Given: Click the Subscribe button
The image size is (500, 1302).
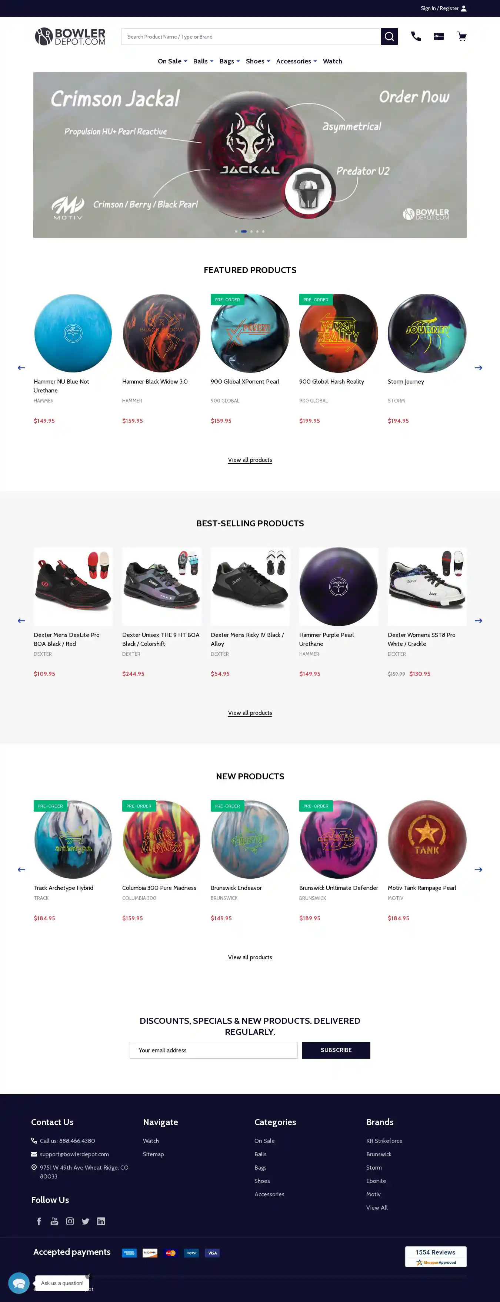Looking at the screenshot, I should (x=336, y=1050).
